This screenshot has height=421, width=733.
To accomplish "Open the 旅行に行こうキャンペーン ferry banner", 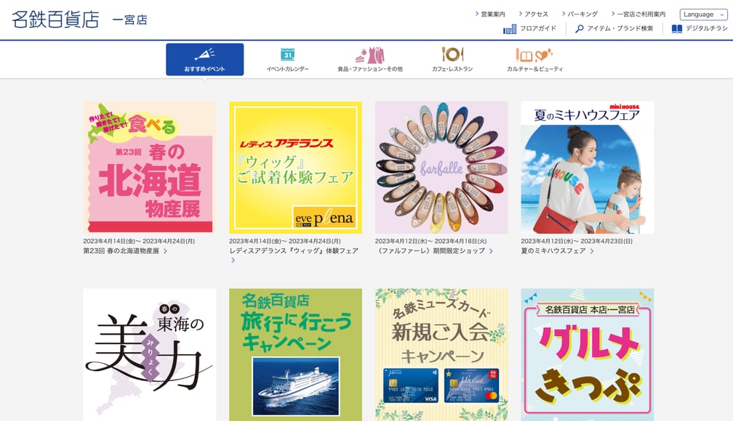I will pyautogui.click(x=295, y=355).
